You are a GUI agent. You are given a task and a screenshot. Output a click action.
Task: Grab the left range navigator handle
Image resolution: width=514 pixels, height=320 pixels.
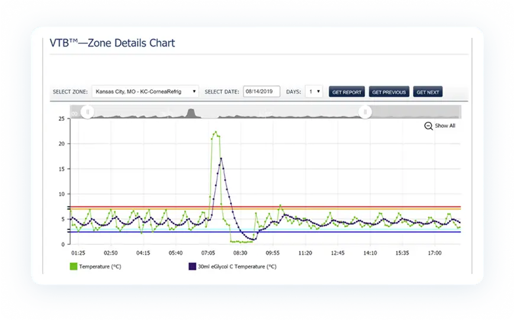(x=88, y=112)
